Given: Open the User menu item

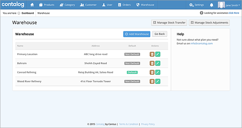Looking at the screenshot, I should 107,5.
